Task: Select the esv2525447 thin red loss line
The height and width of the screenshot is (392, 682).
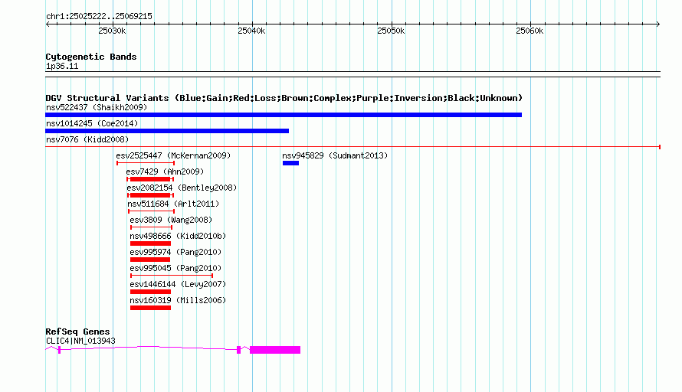Action: pos(146,163)
